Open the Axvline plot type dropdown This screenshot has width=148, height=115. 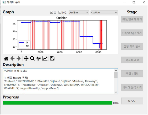79,12
